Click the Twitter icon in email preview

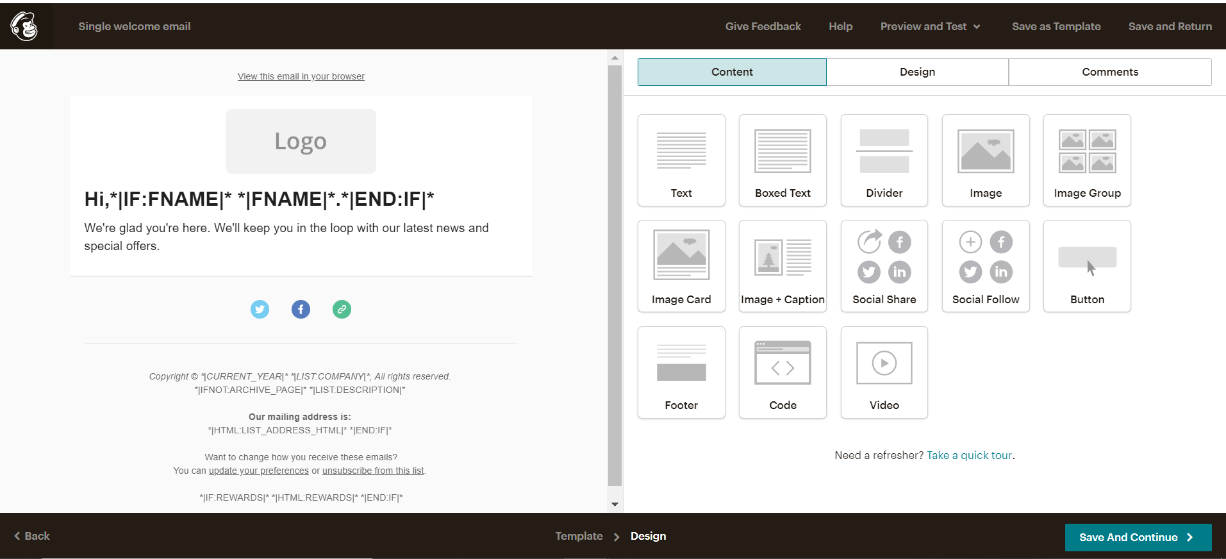click(x=260, y=310)
